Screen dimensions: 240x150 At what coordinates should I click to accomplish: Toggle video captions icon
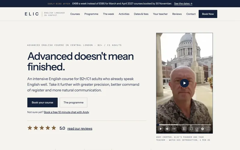pyautogui.click(x=197, y=129)
